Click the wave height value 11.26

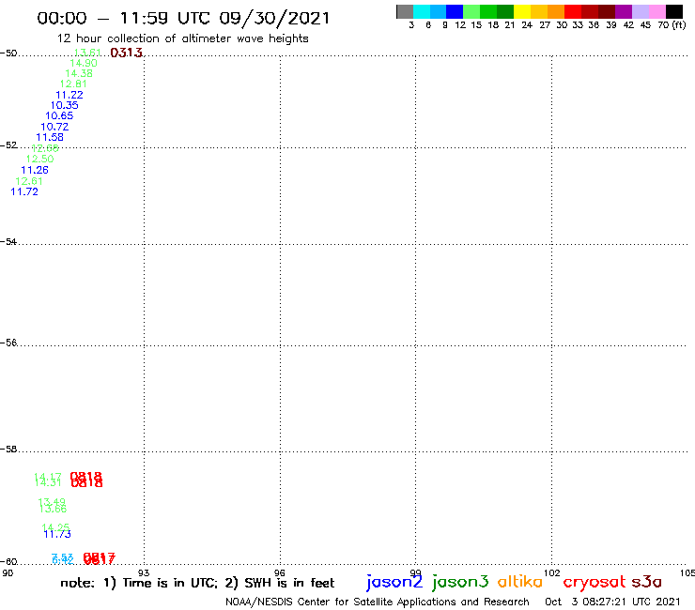pyautogui.click(x=35, y=170)
